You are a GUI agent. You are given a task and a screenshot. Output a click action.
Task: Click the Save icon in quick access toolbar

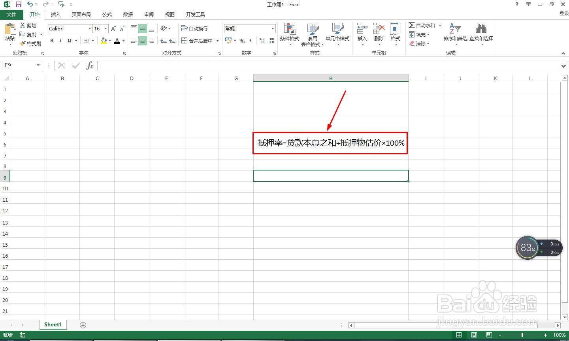(x=18, y=4)
